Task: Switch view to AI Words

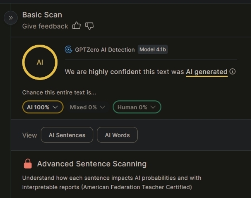Action: point(117,135)
